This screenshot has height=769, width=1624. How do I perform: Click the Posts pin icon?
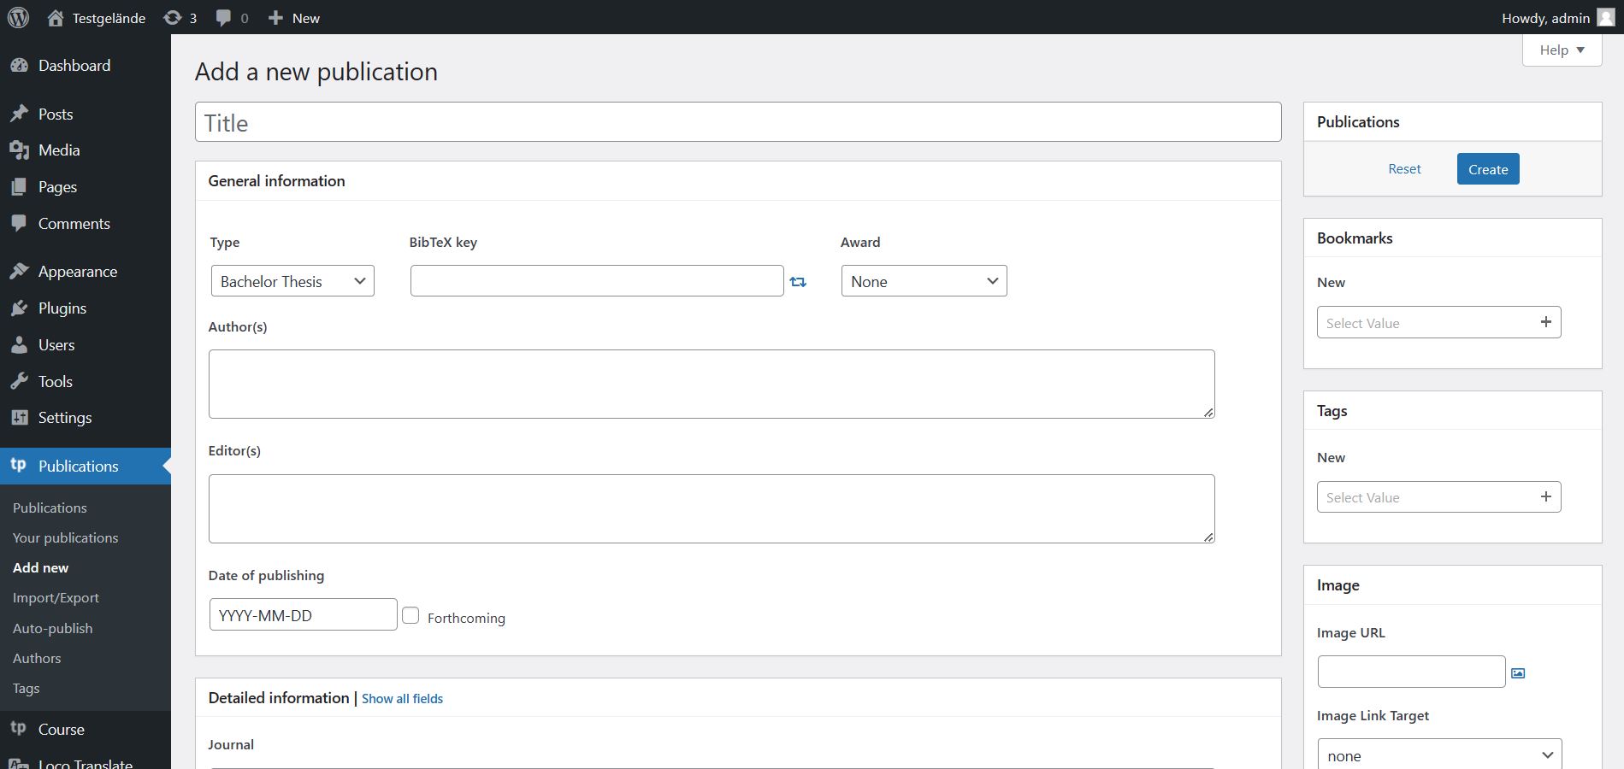pyautogui.click(x=19, y=114)
